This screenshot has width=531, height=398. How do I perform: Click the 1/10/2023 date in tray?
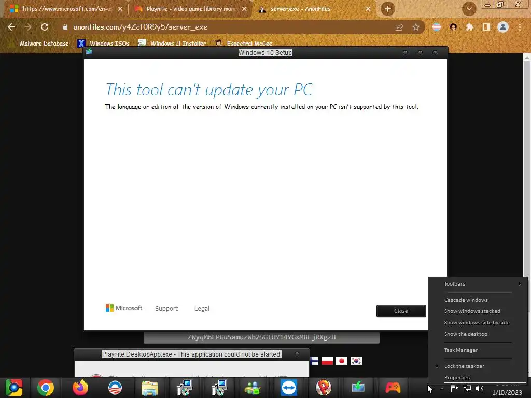507,393
